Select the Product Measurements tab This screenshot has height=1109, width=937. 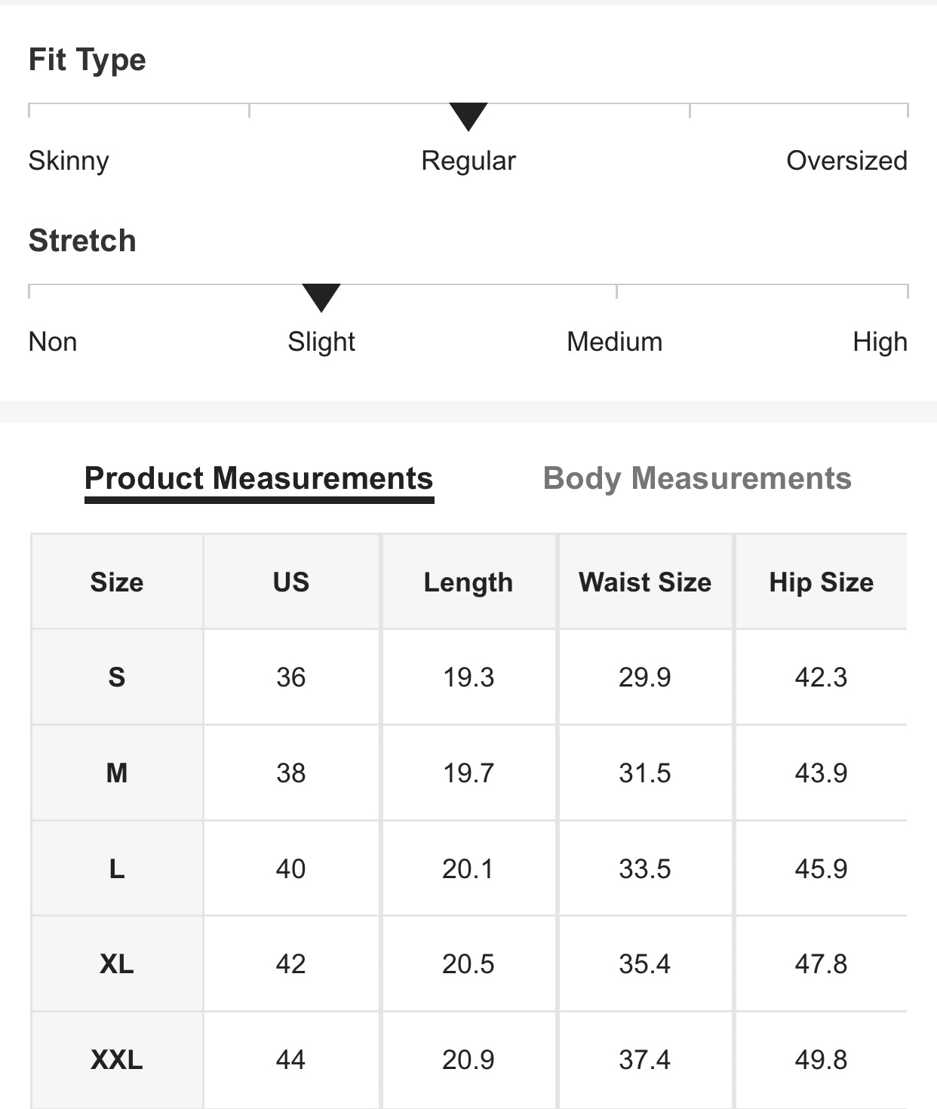[259, 478]
